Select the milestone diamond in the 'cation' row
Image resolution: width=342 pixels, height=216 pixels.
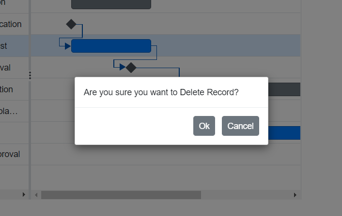click(x=71, y=24)
